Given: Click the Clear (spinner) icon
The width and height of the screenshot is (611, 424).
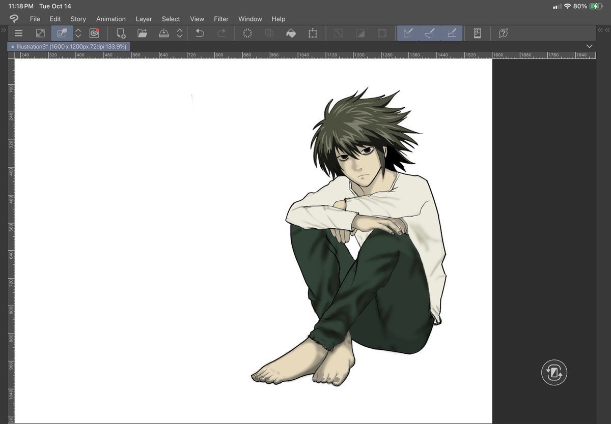Looking at the screenshot, I should (247, 33).
